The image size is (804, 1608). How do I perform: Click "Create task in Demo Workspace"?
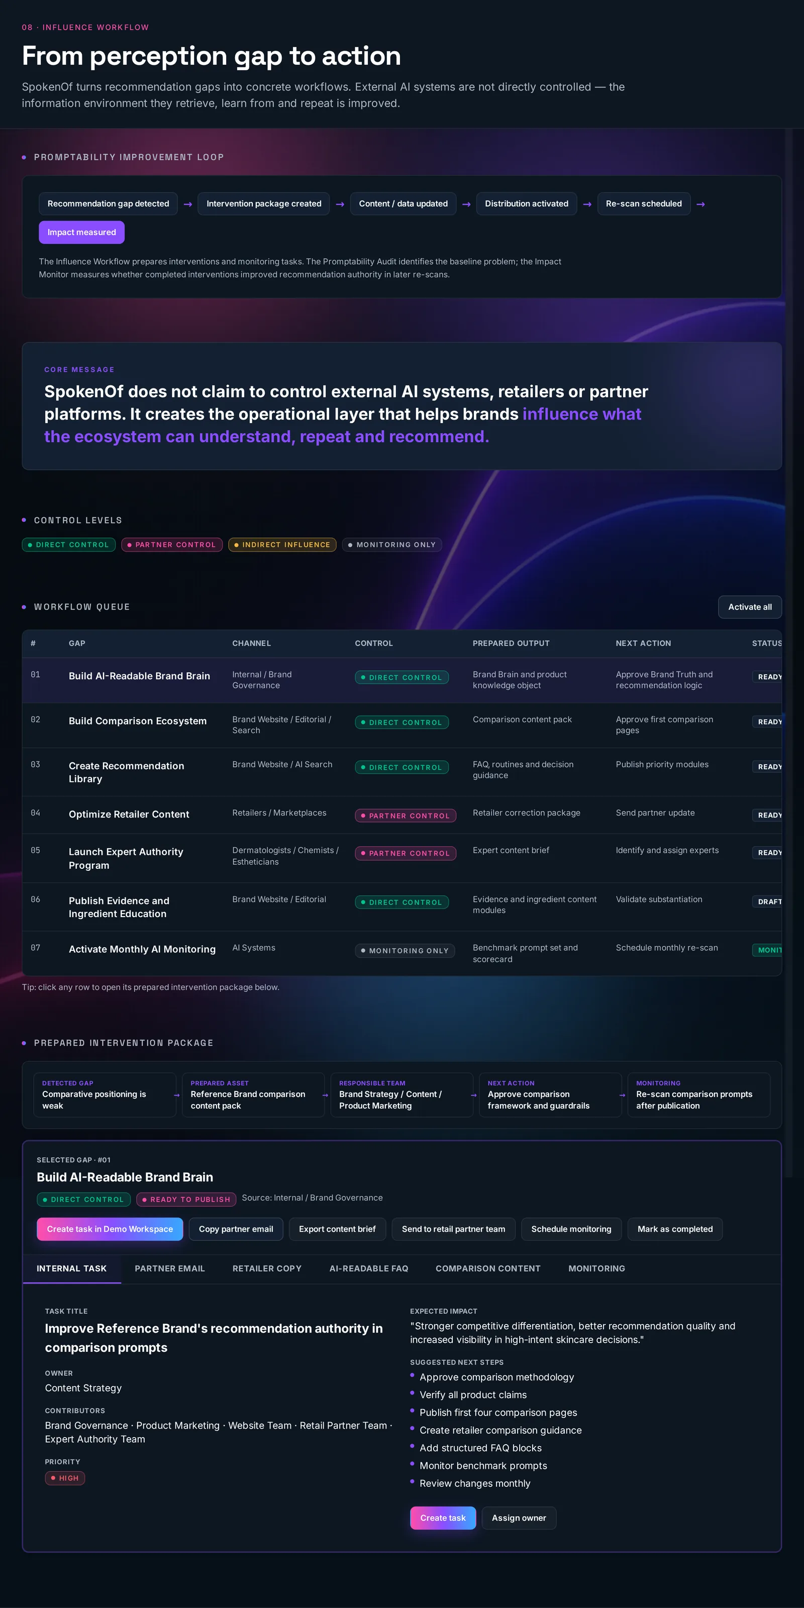110,1229
